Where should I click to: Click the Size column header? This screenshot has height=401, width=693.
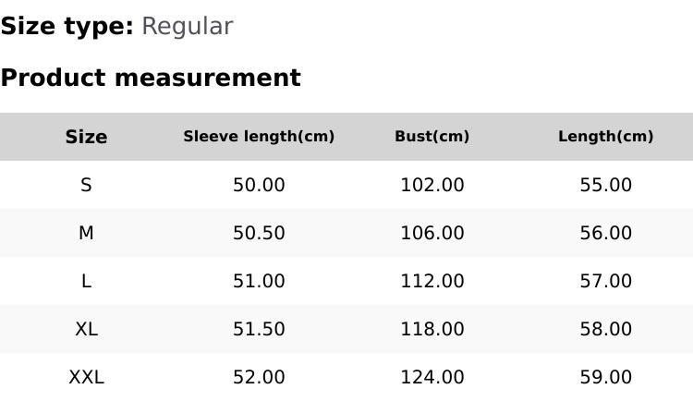click(86, 137)
